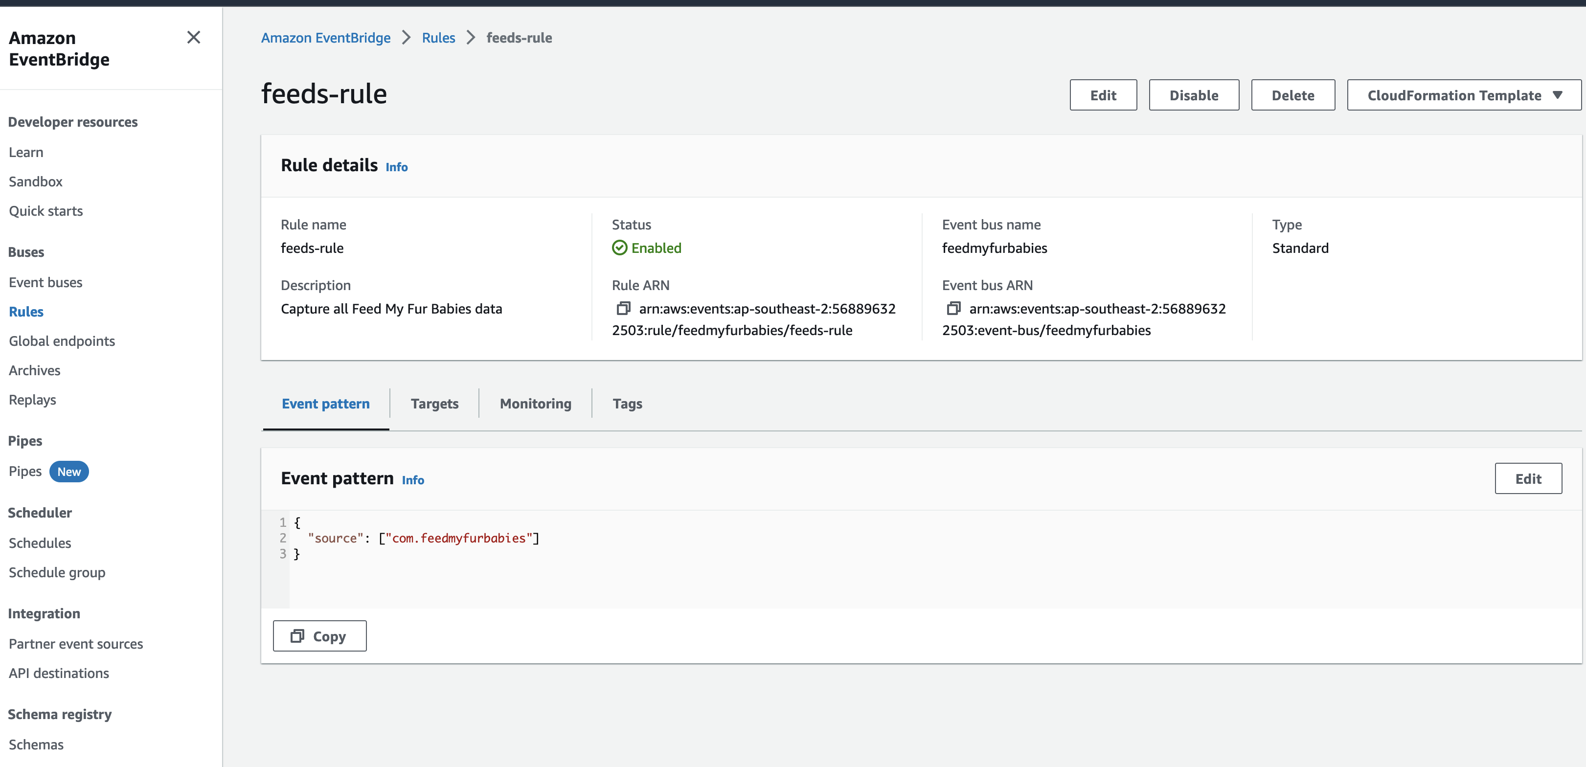This screenshot has height=767, width=1586.
Task: Open Schedule group in the sidebar
Action: click(57, 572)
